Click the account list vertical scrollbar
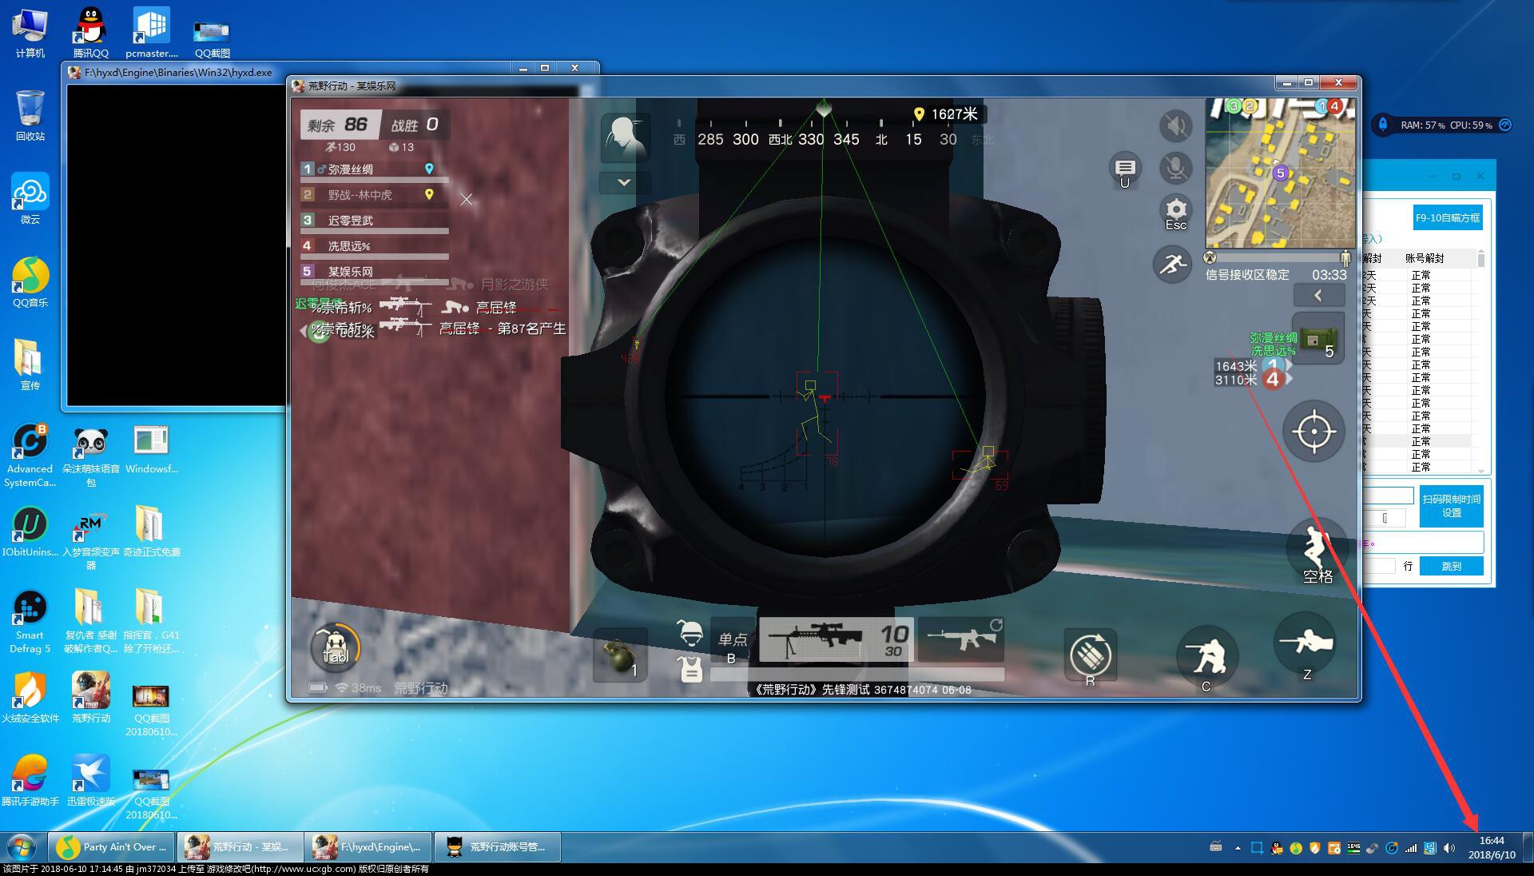The width and height of the screenshot is (1534, 876). tap(1481, 363)
